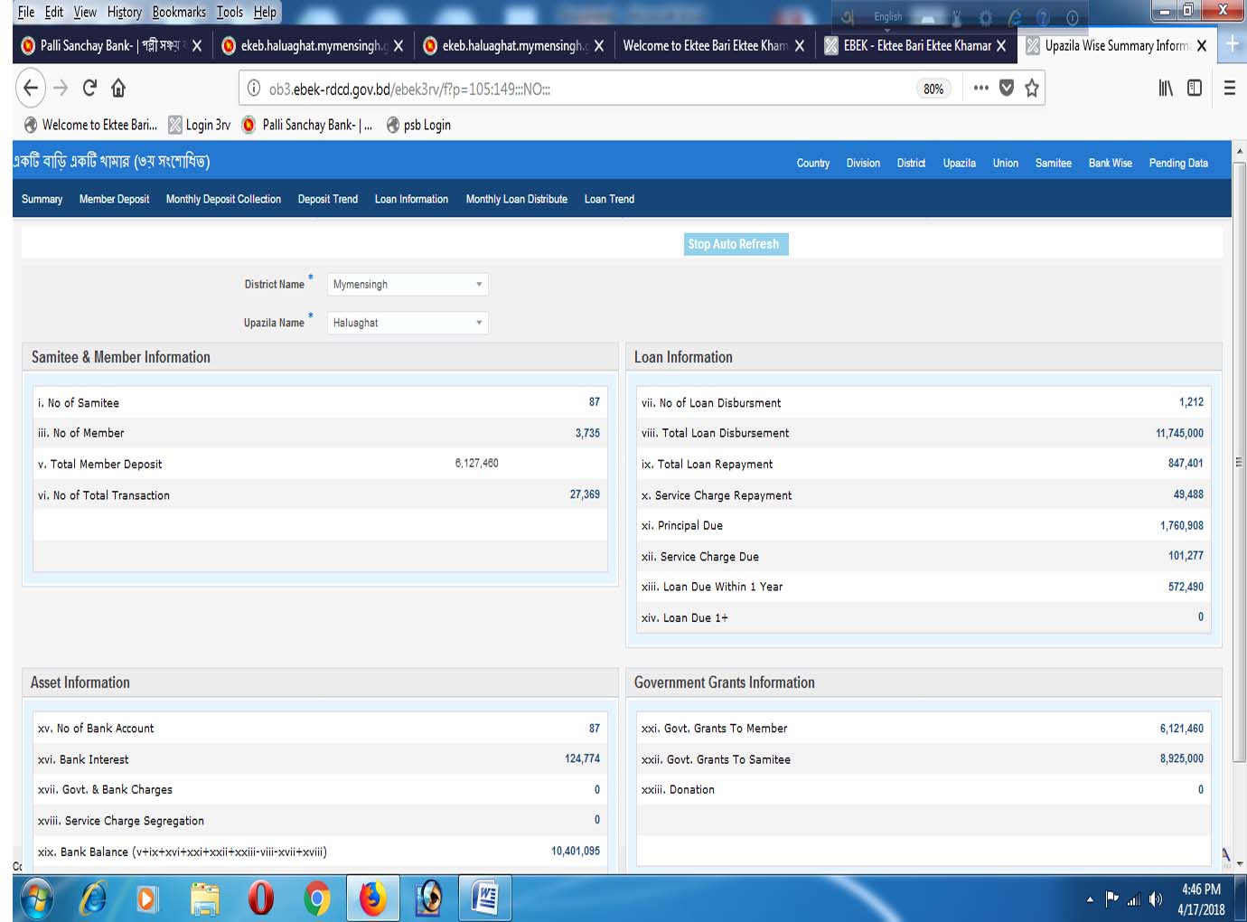1247x922 pixels.
Task: Click the Pocket save icon
Action: 1007,89
